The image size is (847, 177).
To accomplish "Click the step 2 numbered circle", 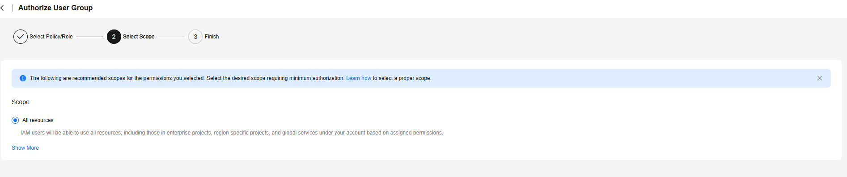I will 114,37.
